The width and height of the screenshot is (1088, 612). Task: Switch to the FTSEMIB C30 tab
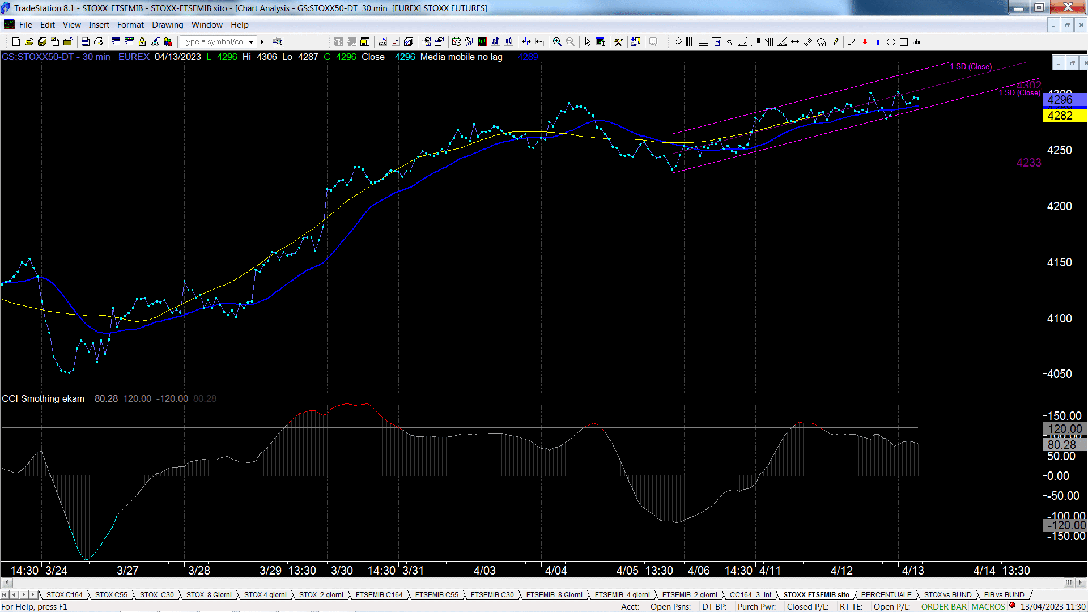492,594
